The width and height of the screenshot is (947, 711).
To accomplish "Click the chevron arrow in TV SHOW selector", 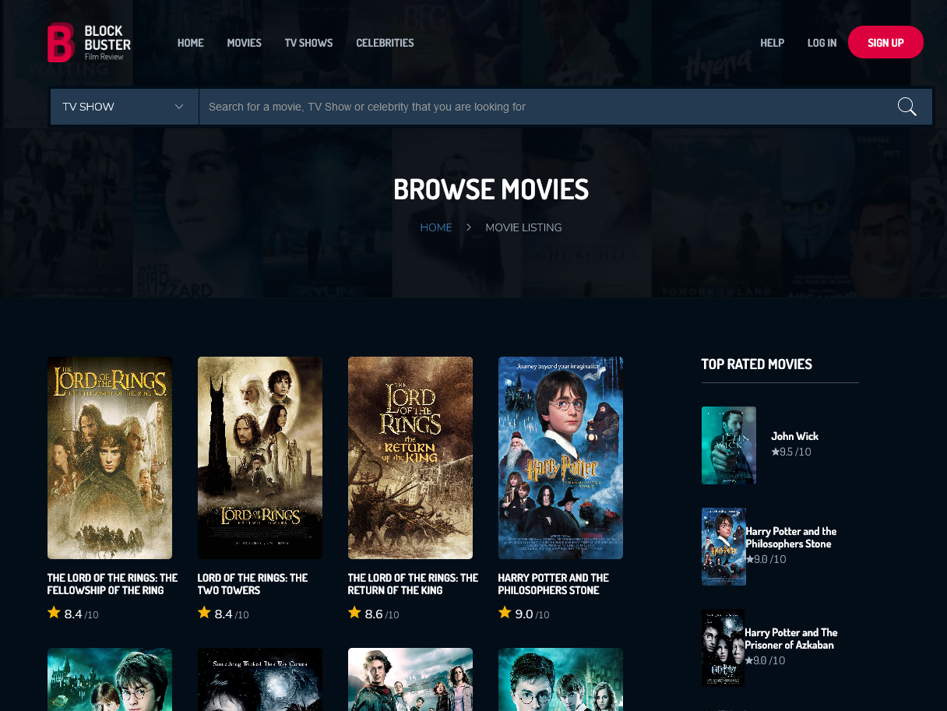I will 179,107.
